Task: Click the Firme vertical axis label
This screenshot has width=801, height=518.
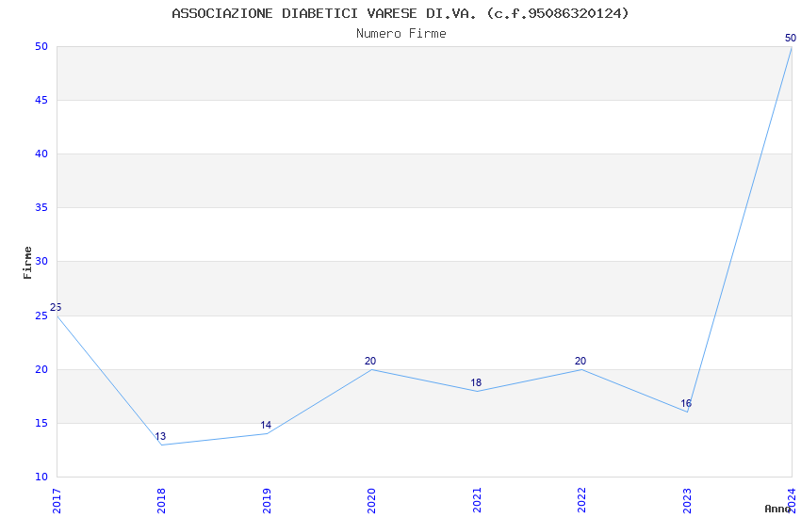Action: click(x=27, y=263)
